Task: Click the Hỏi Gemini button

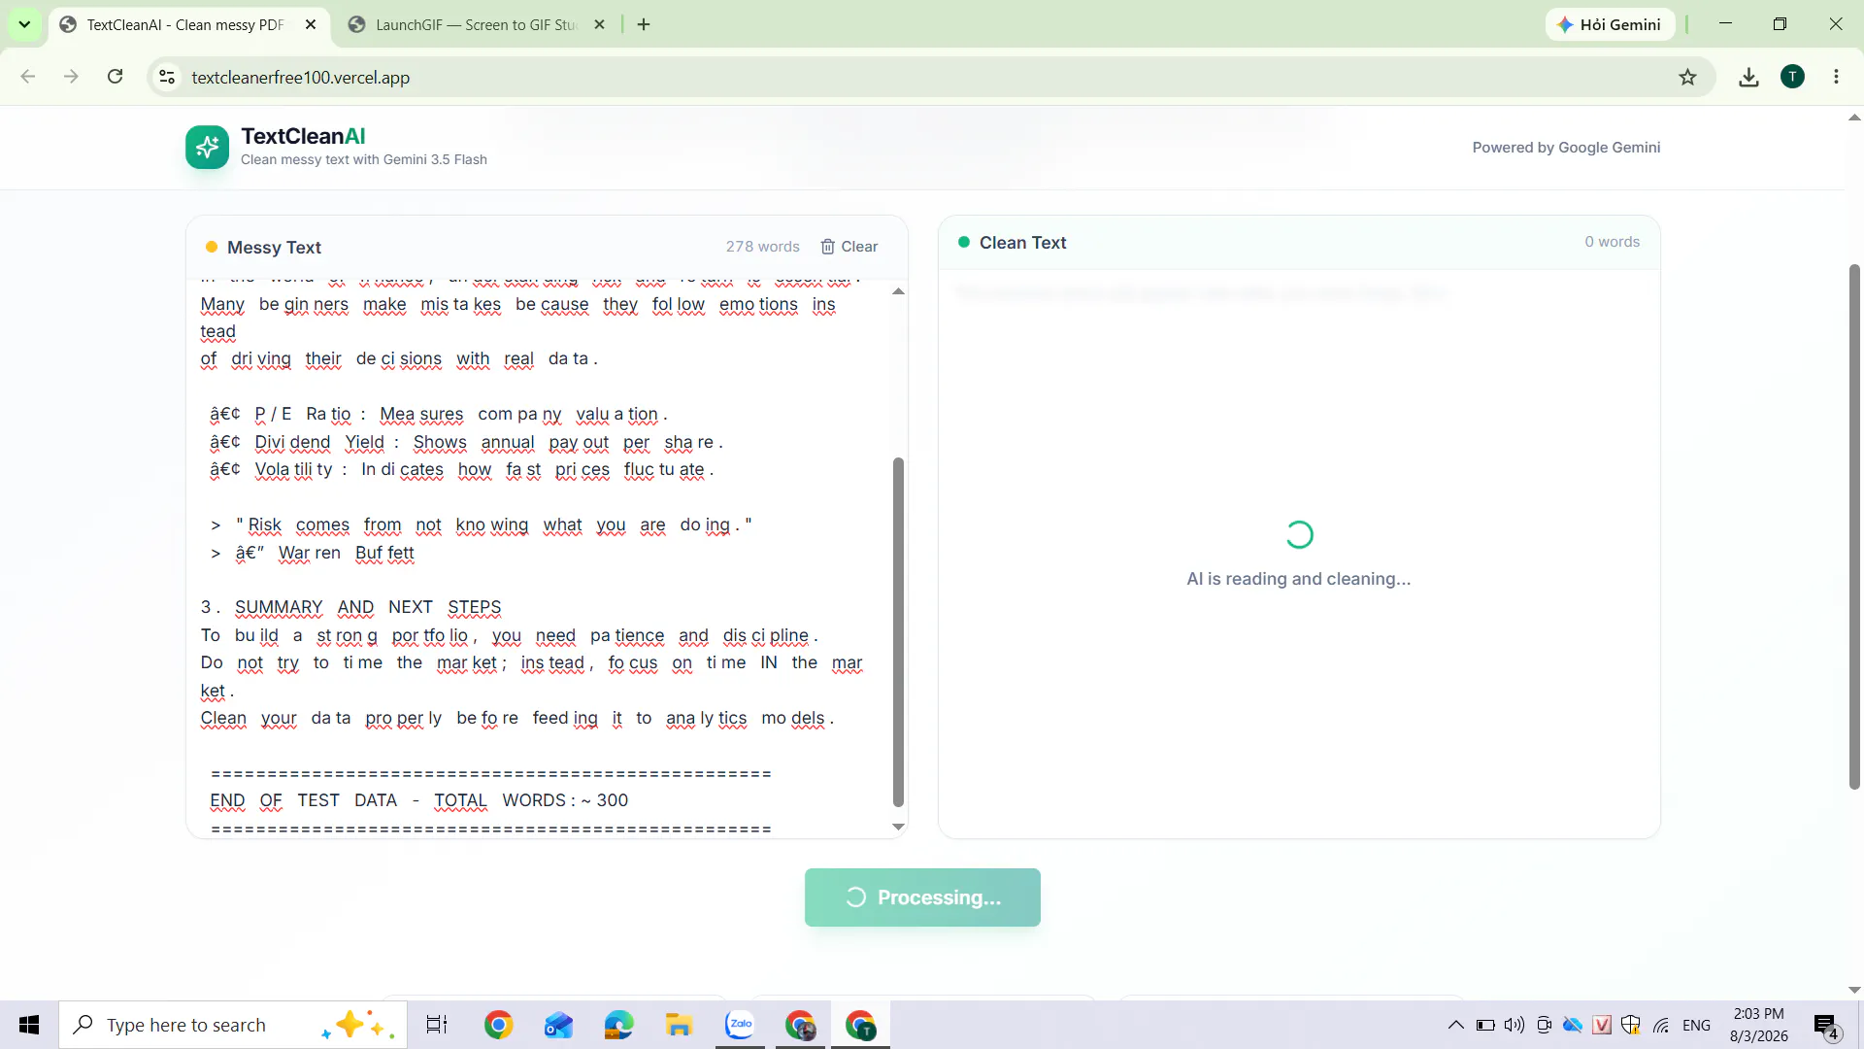Action: (1610, 24)
